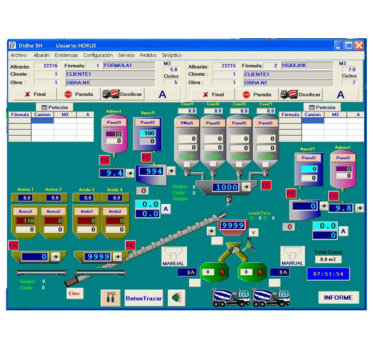Click the V button beside mixer hopper
The image size is (373, 348).
[x=254, y=232]
